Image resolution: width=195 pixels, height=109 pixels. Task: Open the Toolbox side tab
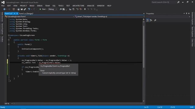point(2,39)
